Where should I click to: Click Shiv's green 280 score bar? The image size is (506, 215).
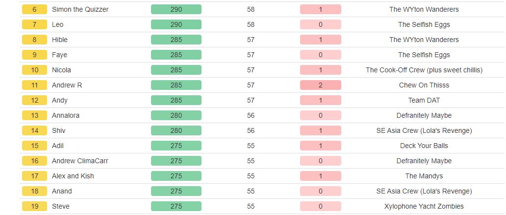tap(176, 130)
